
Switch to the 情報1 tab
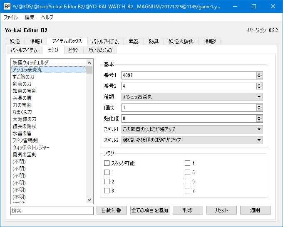pyautogui.click(x=36, y=42)
